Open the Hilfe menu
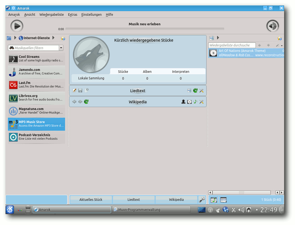Image resolution: width=295 pixels, height=225 pixels. point(109,14)
